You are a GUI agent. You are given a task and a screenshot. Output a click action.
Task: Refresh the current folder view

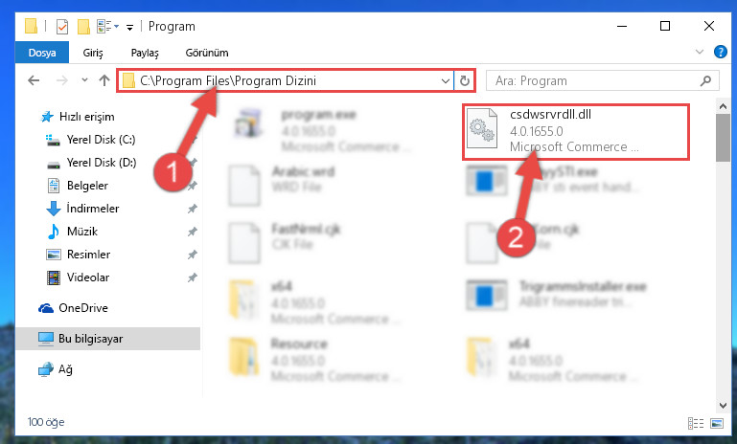point(465,80)
